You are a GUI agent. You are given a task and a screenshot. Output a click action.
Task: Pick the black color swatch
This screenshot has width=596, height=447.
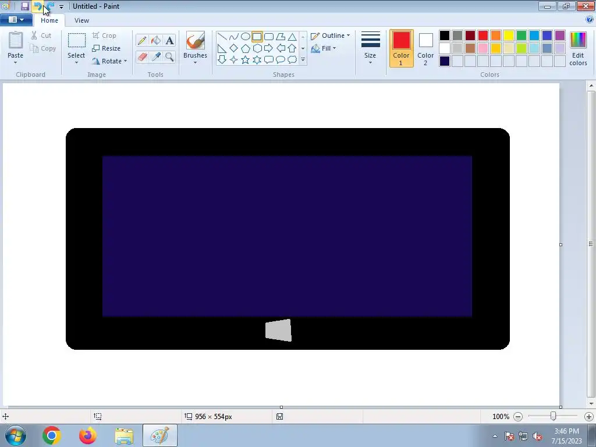coord(444,36)
